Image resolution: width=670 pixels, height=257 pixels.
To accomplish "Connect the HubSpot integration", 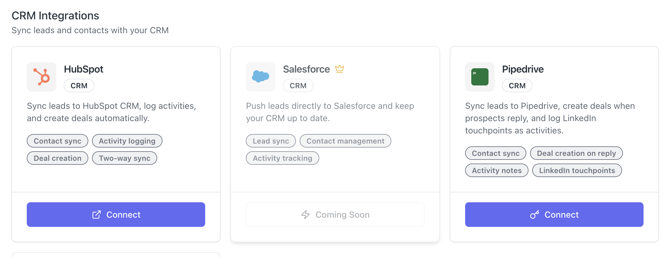I will [116, 215].
